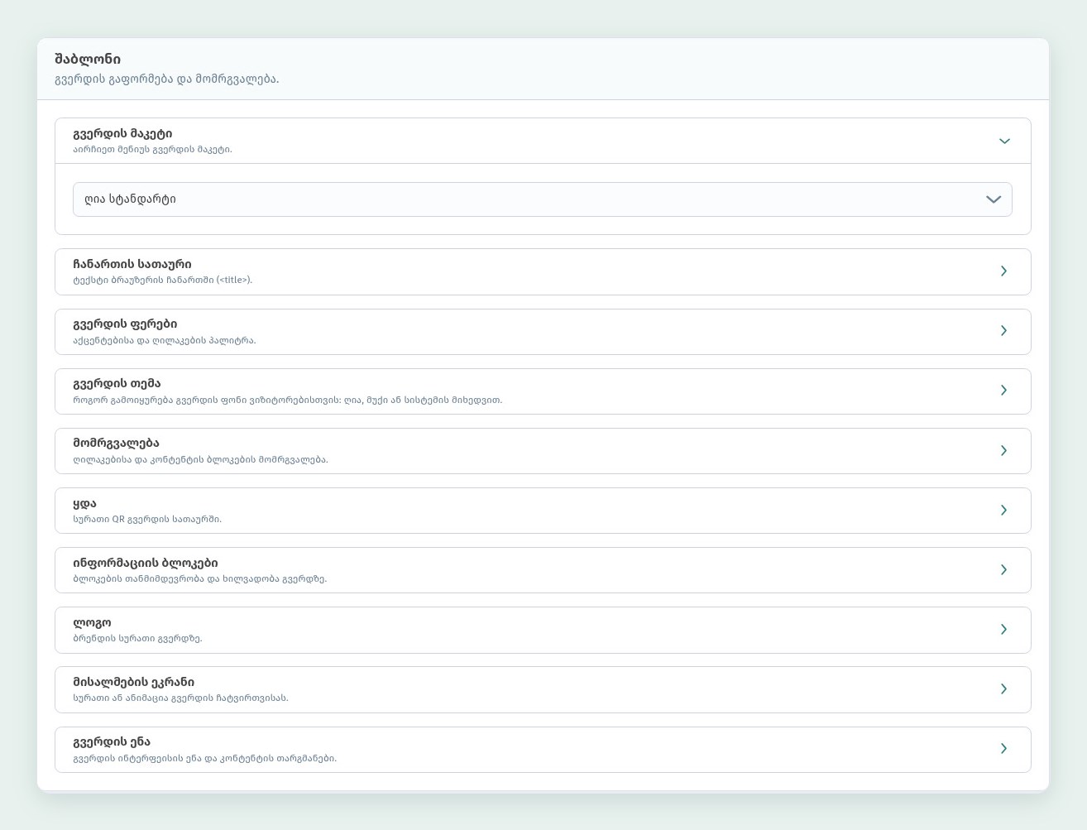
Task: Click description 'ბრენდის სურათი გვერდზე.'
Action: point(137,639)
